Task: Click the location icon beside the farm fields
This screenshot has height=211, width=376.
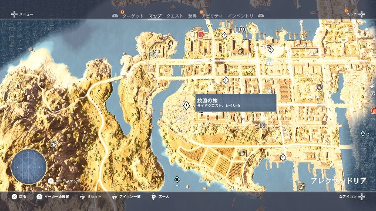Action: 242,153
